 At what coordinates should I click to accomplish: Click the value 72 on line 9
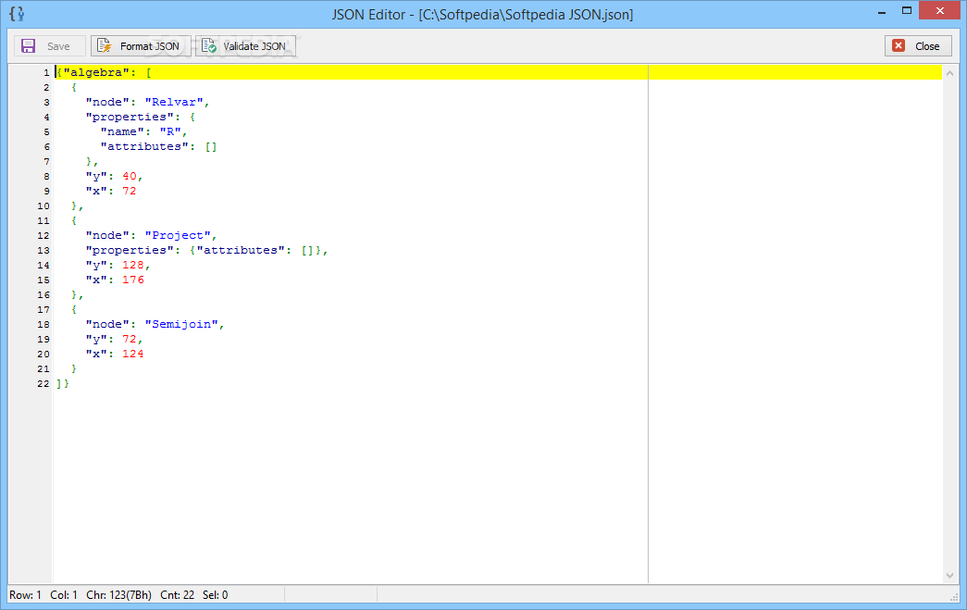click(130, 192)
